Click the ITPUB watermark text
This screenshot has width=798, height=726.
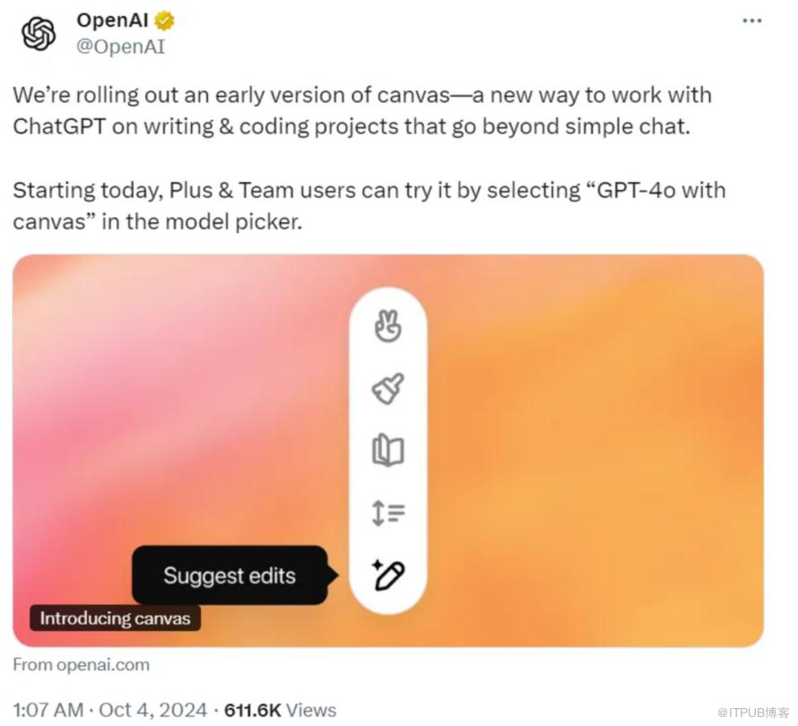(751, 711)
